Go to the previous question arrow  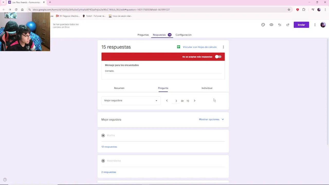(x=167, y=101)
